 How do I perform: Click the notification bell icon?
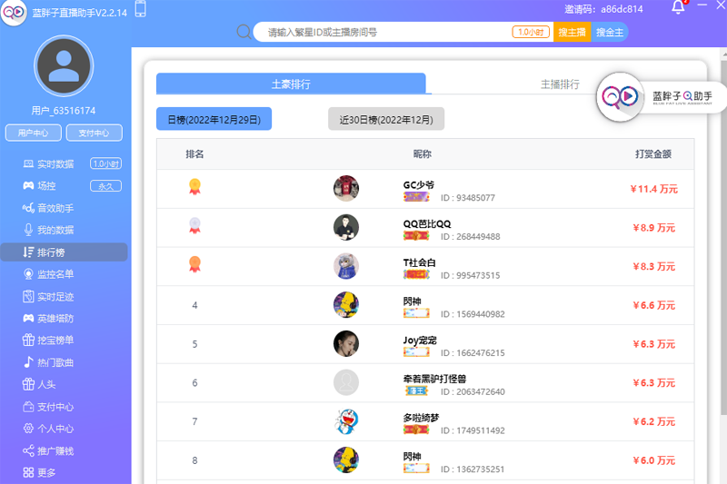(x=678, y=7)
